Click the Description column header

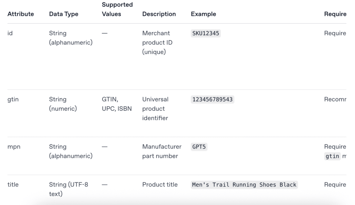click(159, 14)
